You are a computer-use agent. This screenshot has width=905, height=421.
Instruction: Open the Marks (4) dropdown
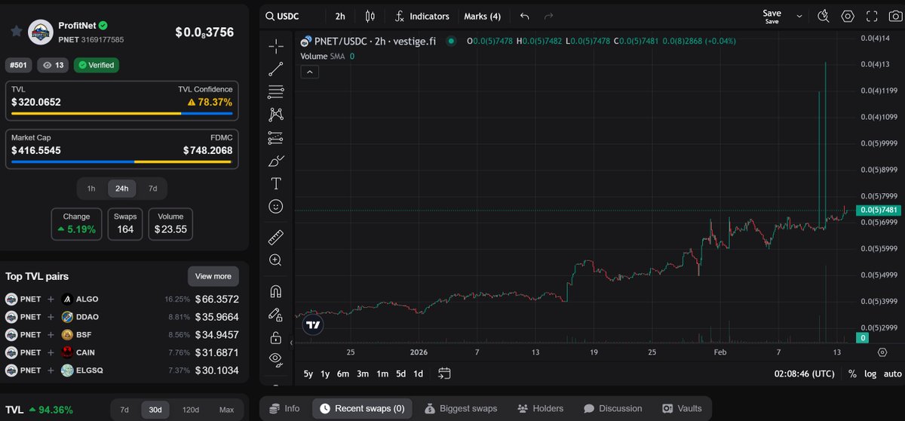tap(482, 16)
